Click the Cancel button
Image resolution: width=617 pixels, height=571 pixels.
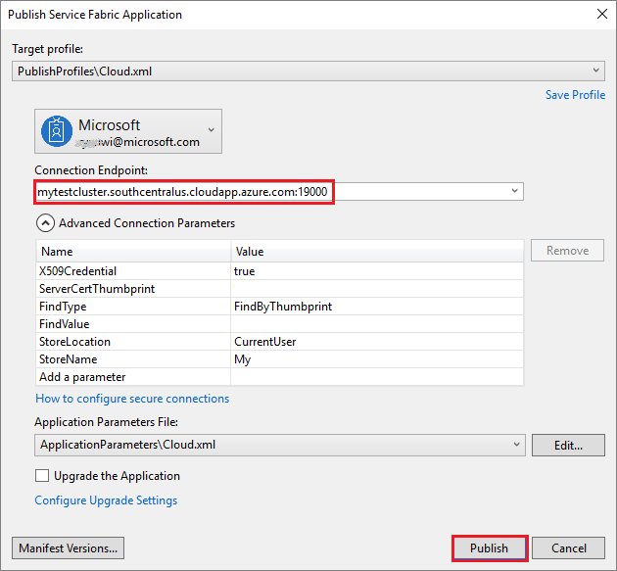coord(569,548)
